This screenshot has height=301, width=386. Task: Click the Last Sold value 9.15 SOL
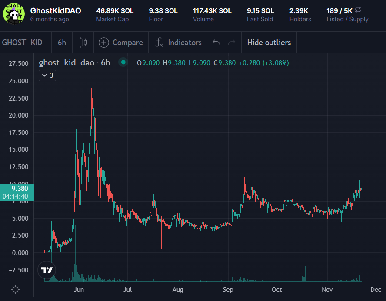260,11
